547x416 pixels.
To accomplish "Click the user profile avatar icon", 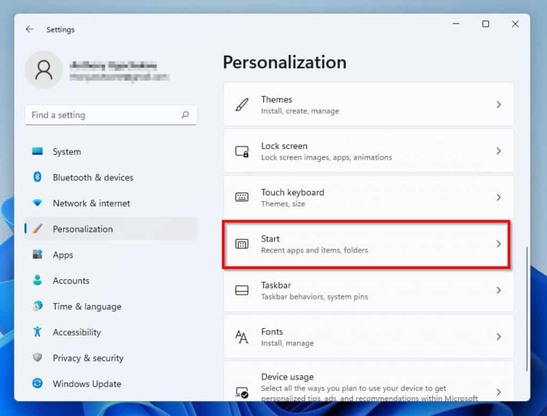I will (x=44, y=70).
